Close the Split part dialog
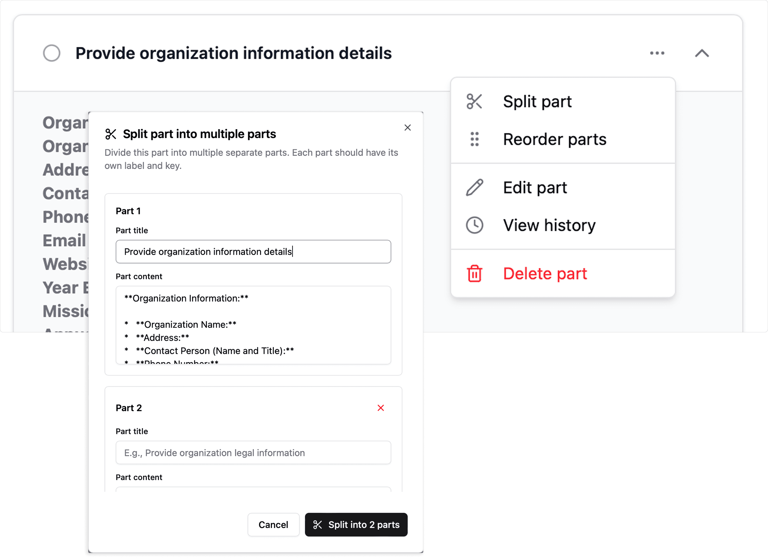This screenshot has width=768, height=558. click(407, 128)
